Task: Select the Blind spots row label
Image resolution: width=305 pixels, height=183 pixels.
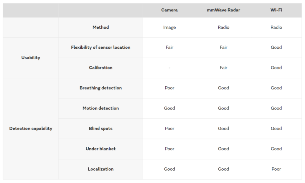Action: 101,129
